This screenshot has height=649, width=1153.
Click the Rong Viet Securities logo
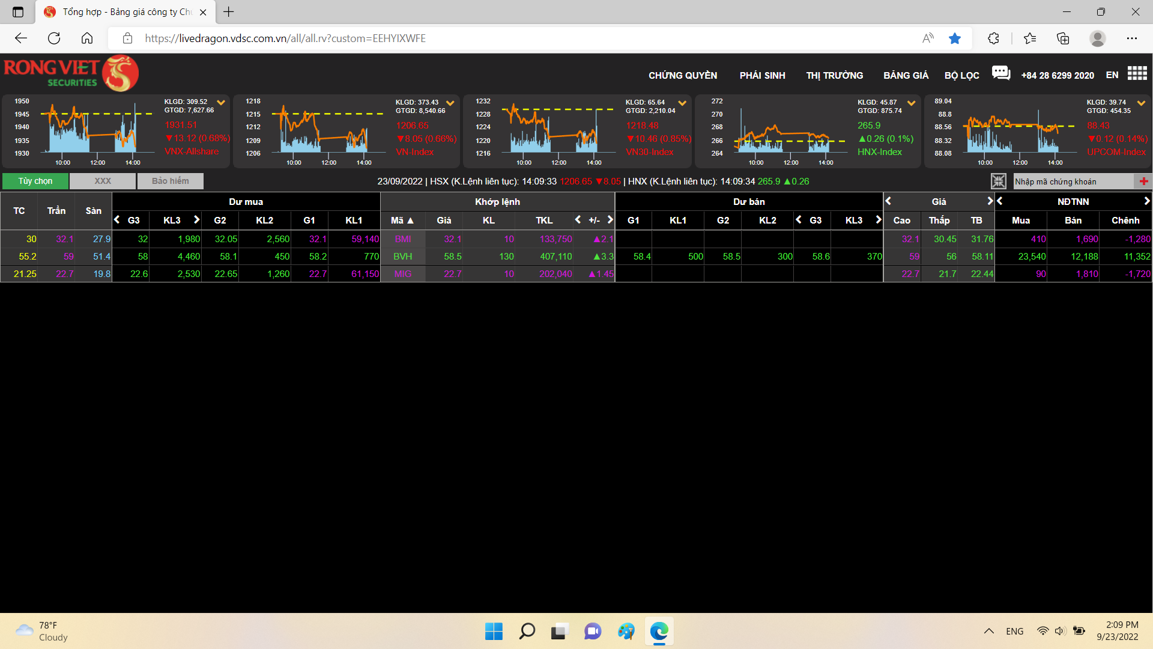(71, 73)
